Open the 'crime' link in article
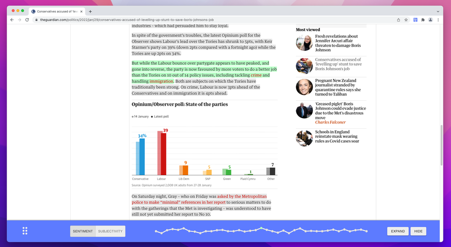 click(256, 75)
